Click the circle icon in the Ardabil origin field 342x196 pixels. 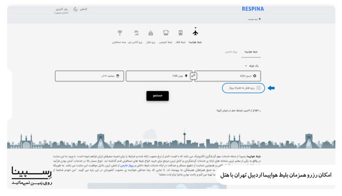point(255,76)
